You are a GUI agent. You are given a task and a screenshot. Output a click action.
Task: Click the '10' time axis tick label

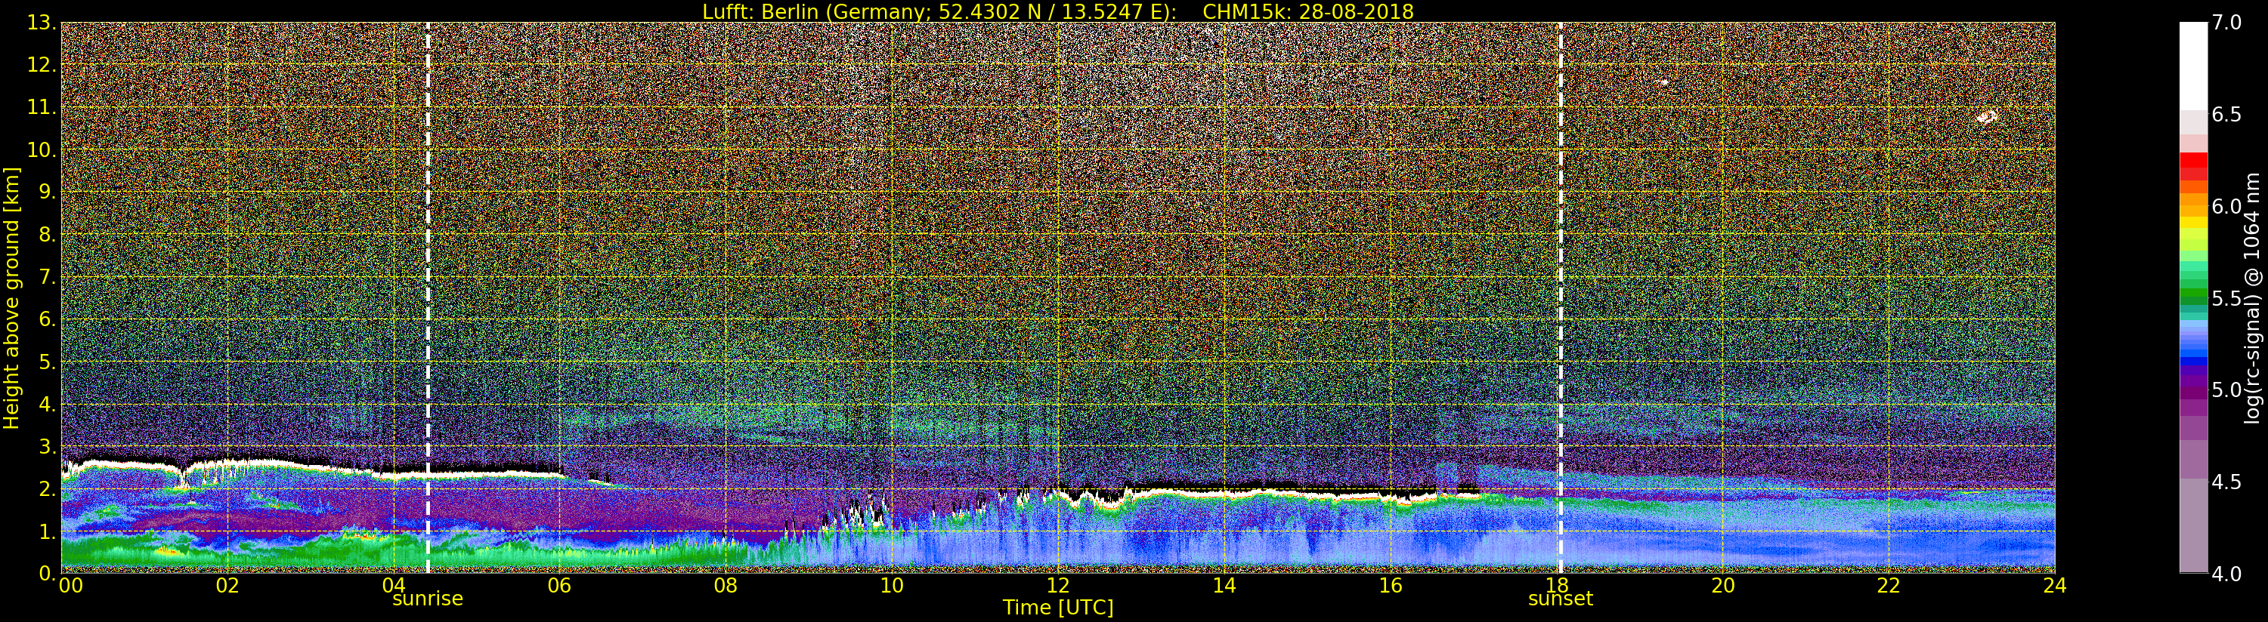pos(892,585)
